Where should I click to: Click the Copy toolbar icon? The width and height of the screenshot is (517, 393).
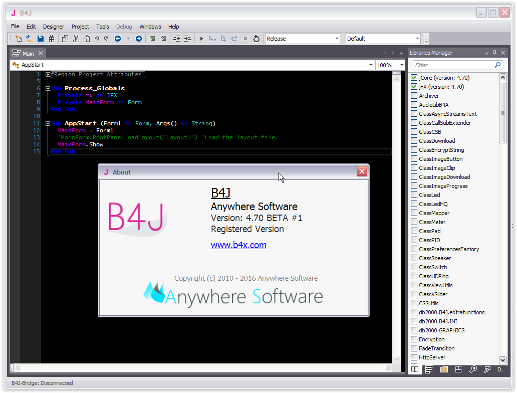click(65, 39)
